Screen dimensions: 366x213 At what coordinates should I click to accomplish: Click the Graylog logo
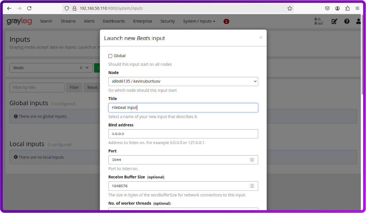19,21
